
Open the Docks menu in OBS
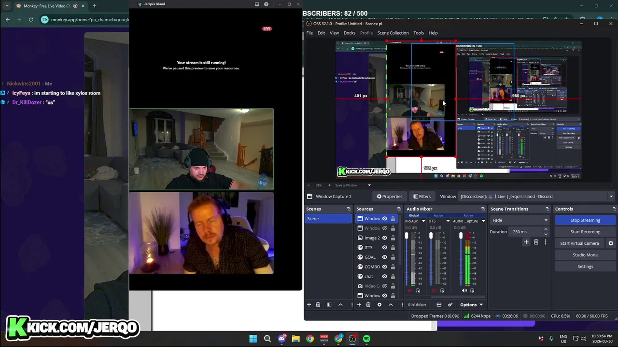(x=350, y=33)
